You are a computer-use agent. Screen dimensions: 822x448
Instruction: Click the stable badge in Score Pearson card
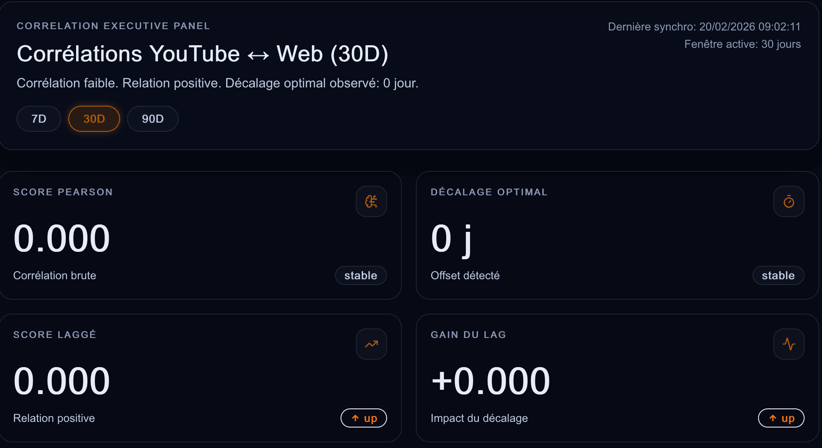tap(361, 275)
